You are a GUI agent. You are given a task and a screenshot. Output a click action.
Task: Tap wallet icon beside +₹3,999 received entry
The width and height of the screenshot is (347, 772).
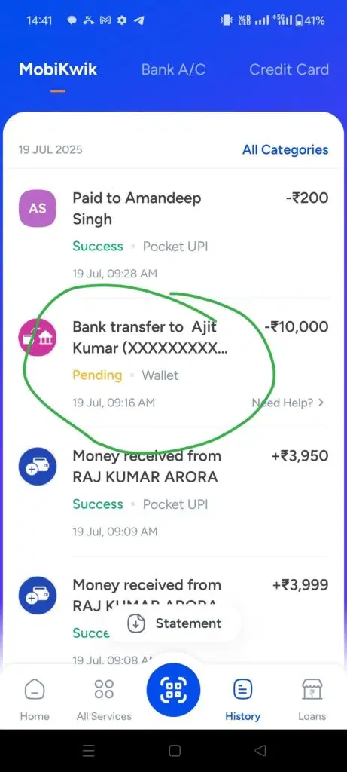(x=38, y=596)
